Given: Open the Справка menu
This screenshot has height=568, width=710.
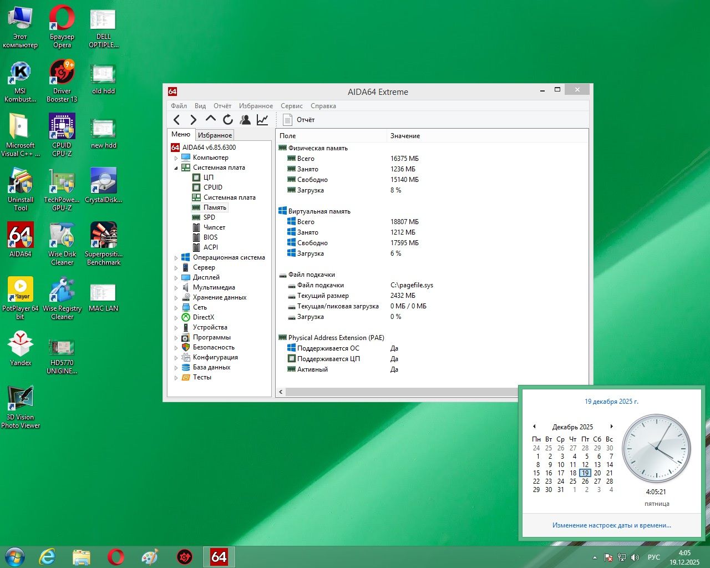Looking at the screenshot, I should point(323,106).
